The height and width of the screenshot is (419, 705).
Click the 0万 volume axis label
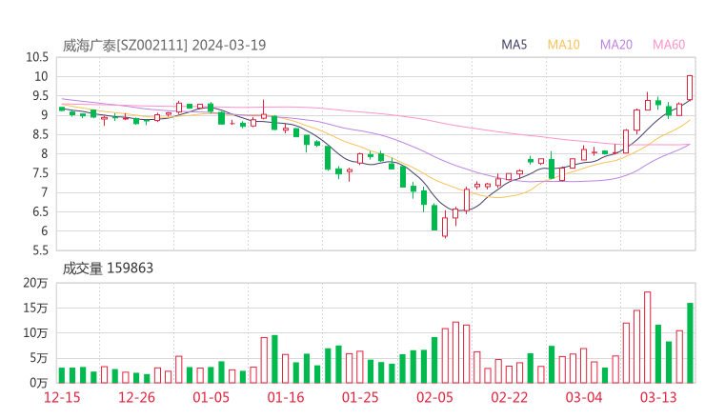point(39,383)
